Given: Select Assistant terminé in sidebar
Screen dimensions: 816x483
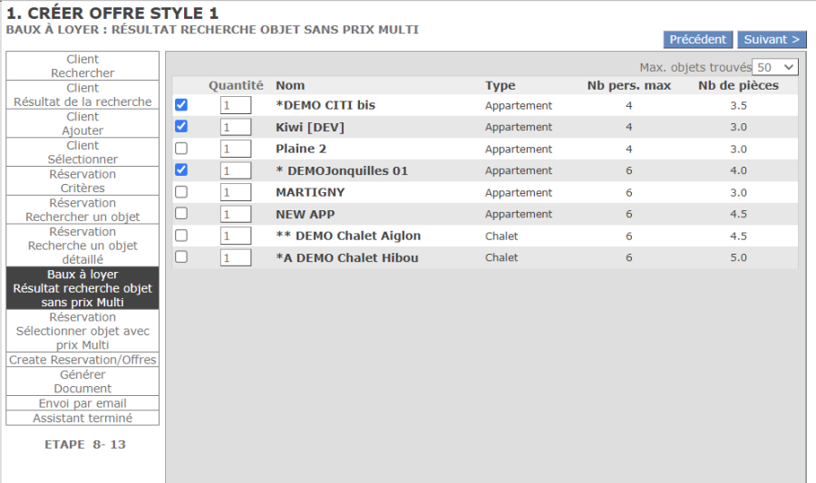Looking at the screenshot, I should (x=83, y=418).
